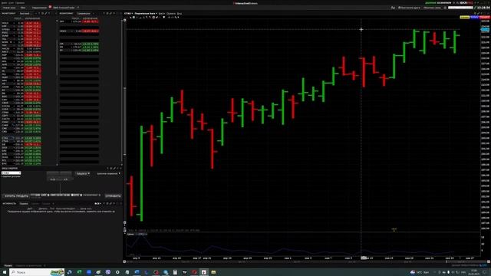Screen dimensions: 491x276
Task: Click the white search field at top right
Action: click(460, 8)
